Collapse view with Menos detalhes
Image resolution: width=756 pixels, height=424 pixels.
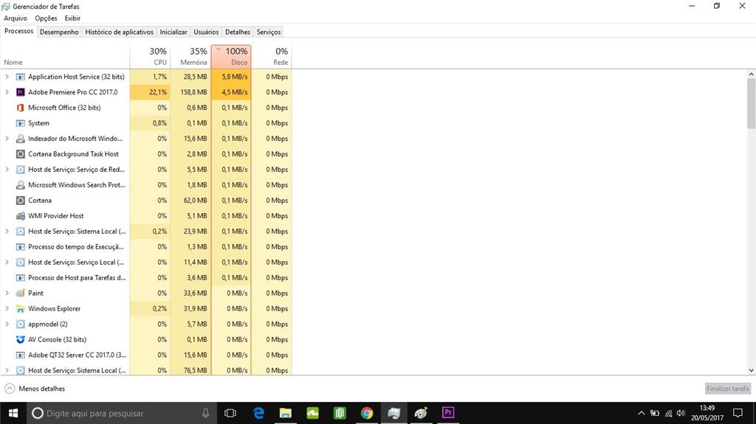click(x=35, y=389)
